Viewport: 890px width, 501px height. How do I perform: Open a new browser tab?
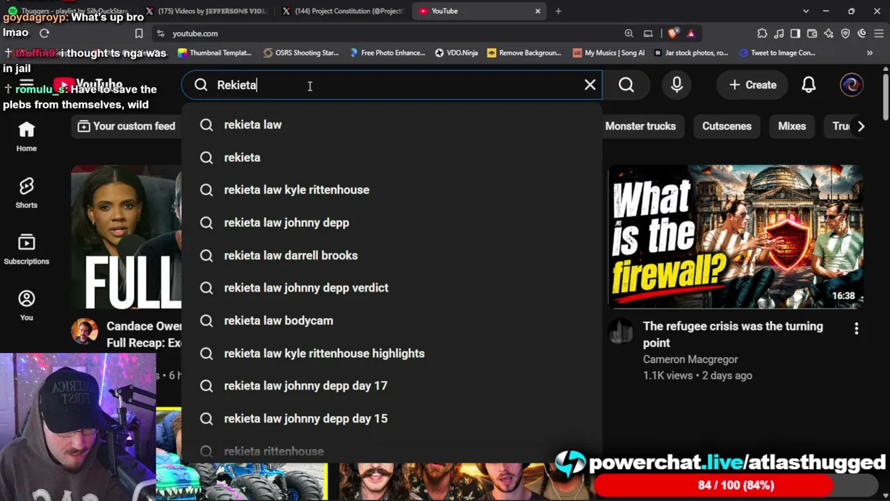pos(558,11)
